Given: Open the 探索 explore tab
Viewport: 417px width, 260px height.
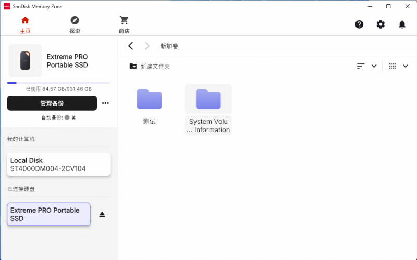Looking at the screenshot, I should tap(75, 24).
